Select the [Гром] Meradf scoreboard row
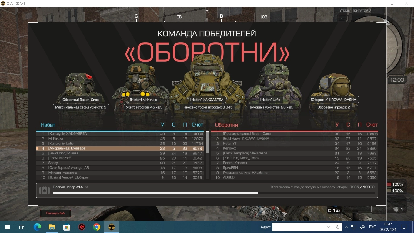Screen dimensions: 414x233 [x=120, y=158]
